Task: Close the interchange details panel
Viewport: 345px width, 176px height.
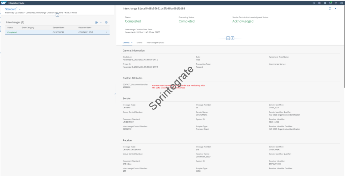Action: tap(336, 8)
